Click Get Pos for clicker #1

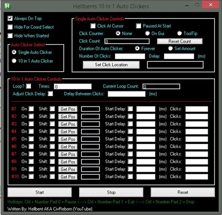coord(68,109)
